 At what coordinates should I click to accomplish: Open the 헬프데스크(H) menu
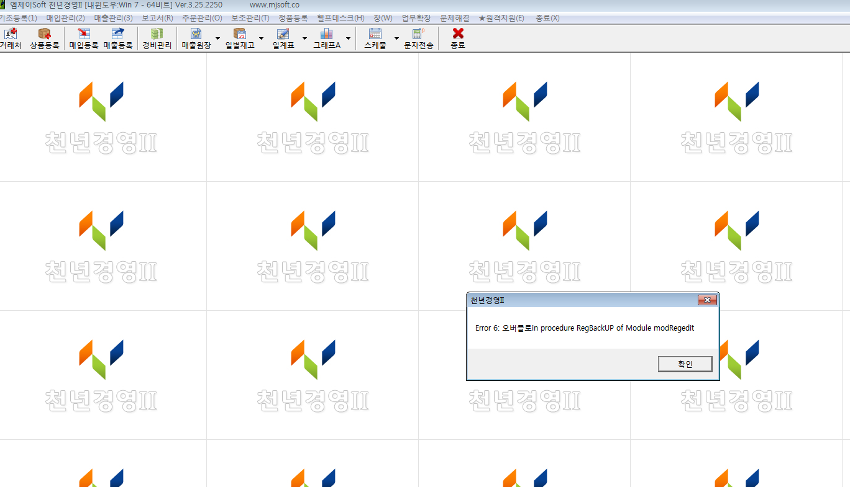point(340,18)
